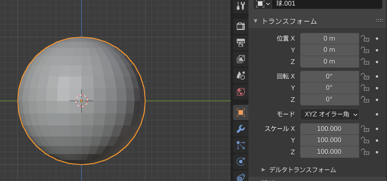Click the 回転 X field showing 0°
The height and width of the screenshot is (181, 387).
[329, 77]
